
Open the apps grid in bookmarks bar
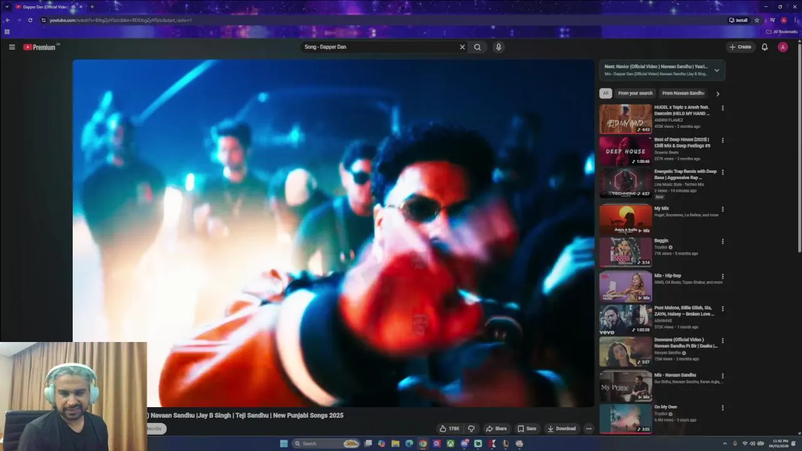point(7,31)
